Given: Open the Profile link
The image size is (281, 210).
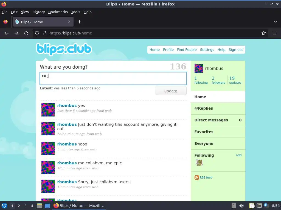Looking at the screenshot, I should pos(168,50).
